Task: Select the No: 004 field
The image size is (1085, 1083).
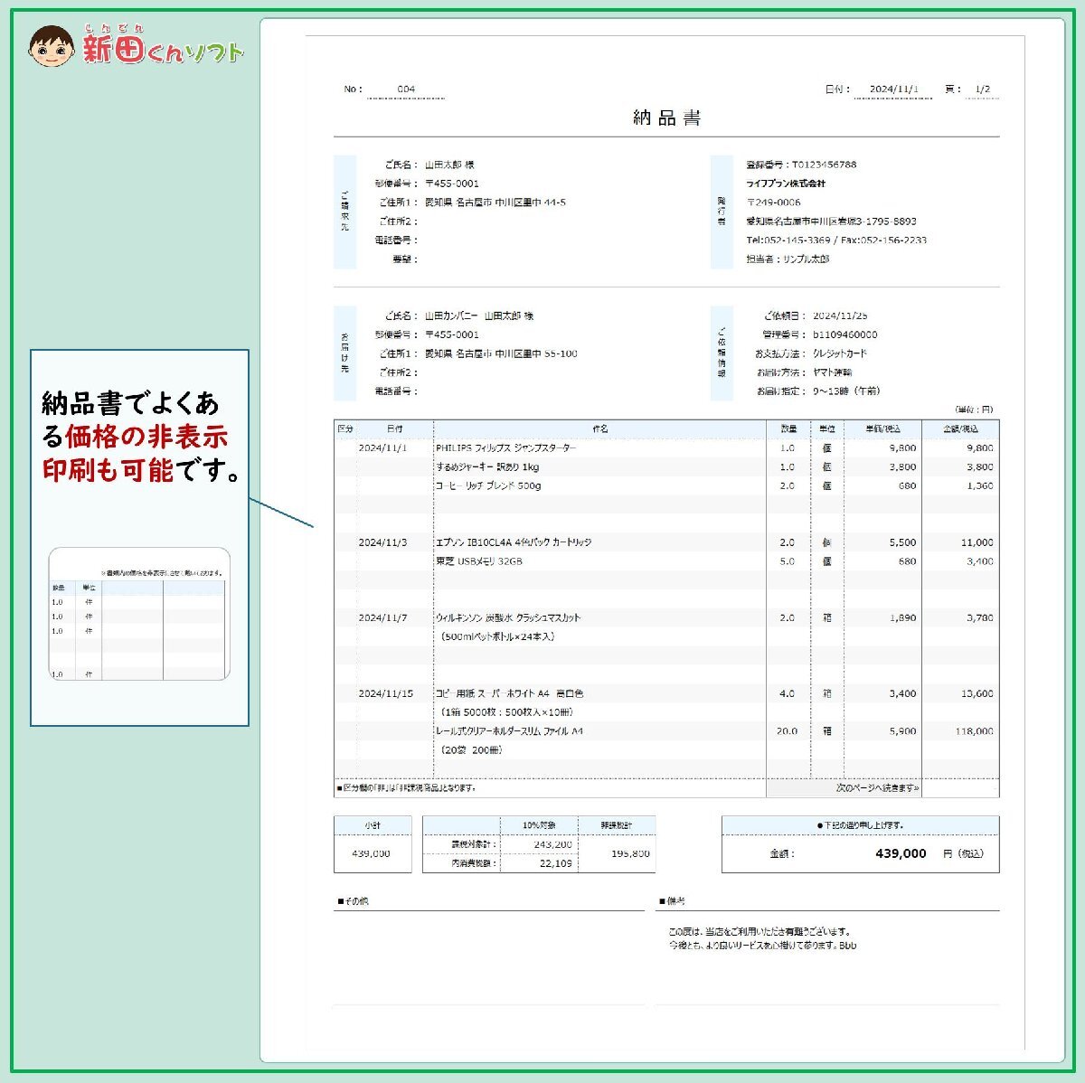Action: coord(406,89)
